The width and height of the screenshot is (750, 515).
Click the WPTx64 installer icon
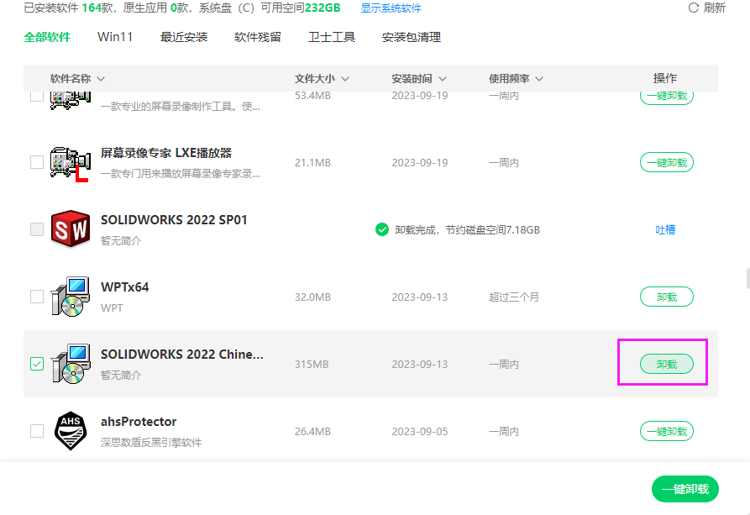(70, 296)
